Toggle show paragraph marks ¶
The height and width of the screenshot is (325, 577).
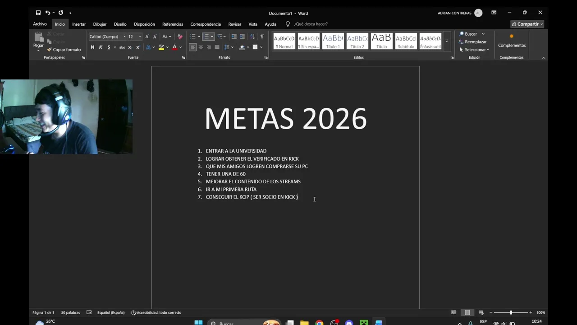pos(262,37)
